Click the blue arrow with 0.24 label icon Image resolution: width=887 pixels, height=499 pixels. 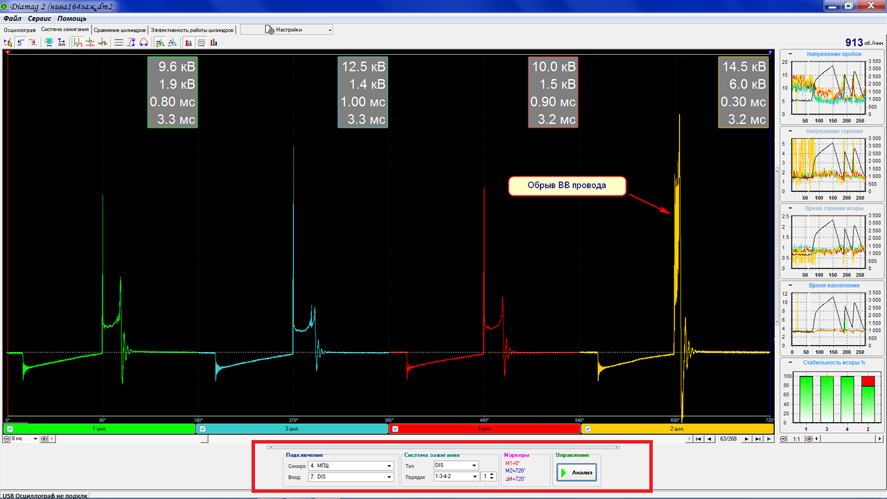(61, 42)
